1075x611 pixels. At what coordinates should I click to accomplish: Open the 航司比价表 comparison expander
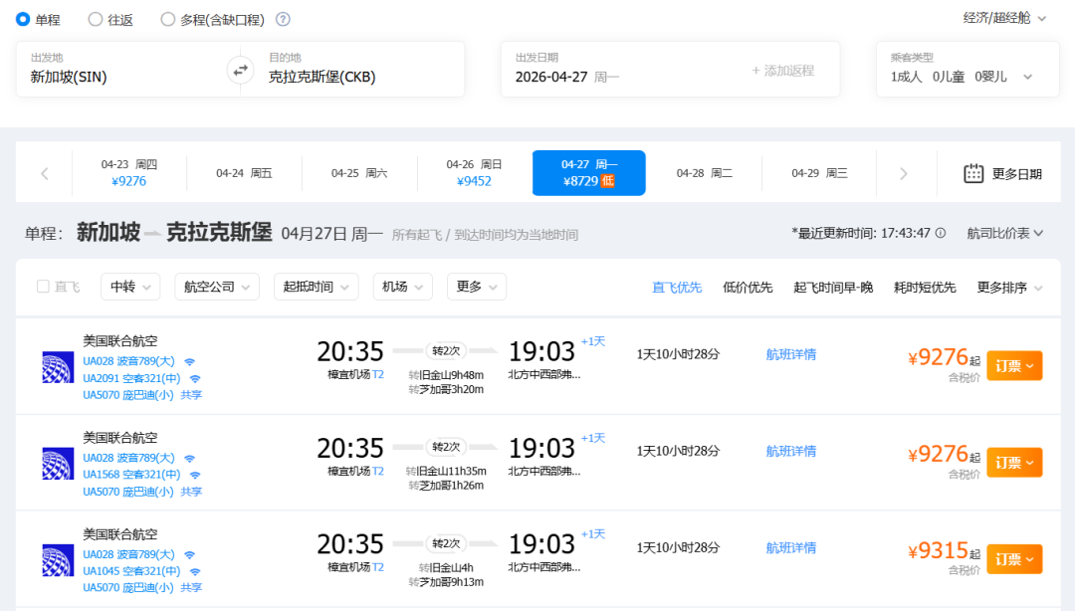point(1004,233)
